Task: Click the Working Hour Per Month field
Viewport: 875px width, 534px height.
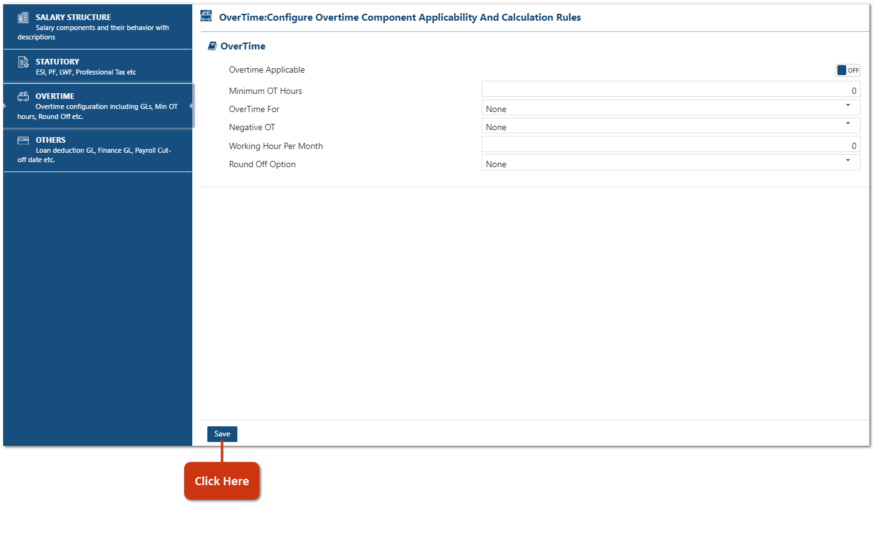Action: pos(671,145)
